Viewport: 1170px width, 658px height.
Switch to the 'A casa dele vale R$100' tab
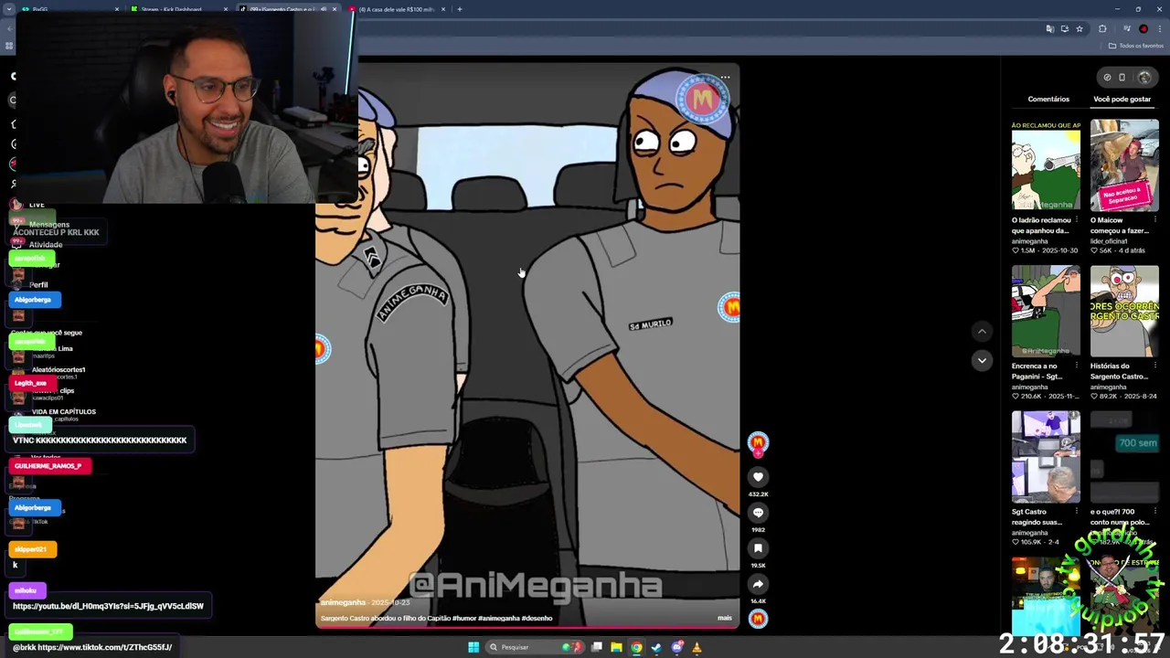pyautogui.click(x=397, y=9)
